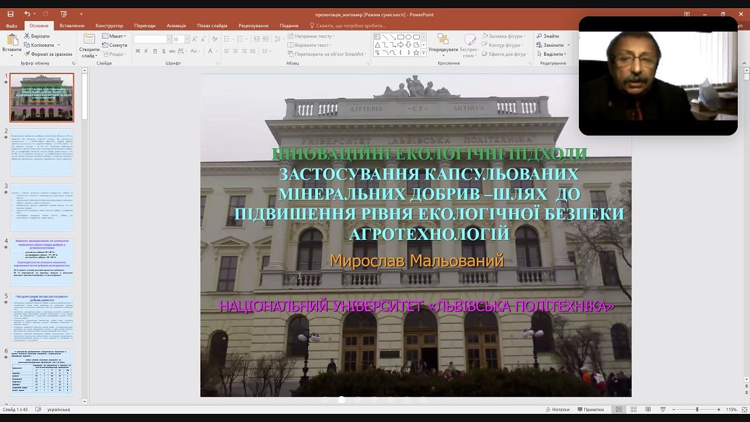Click the zoom in plus button

(x=719, y=410)
